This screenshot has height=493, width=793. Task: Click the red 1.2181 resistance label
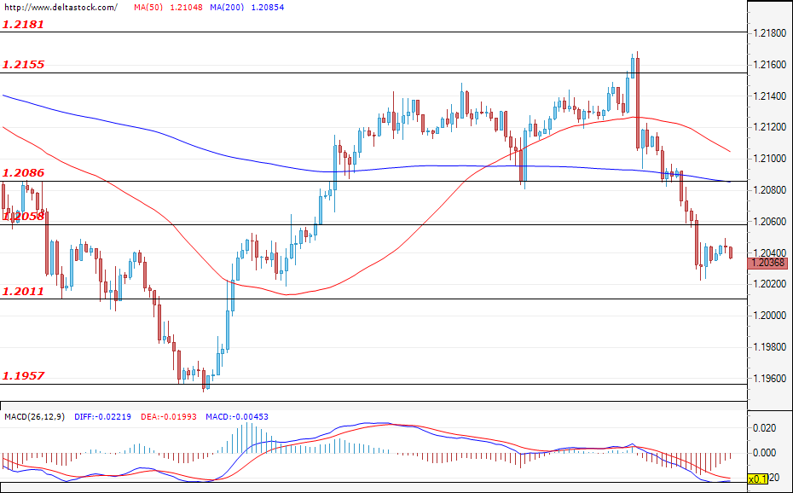(x=23, y=24)
